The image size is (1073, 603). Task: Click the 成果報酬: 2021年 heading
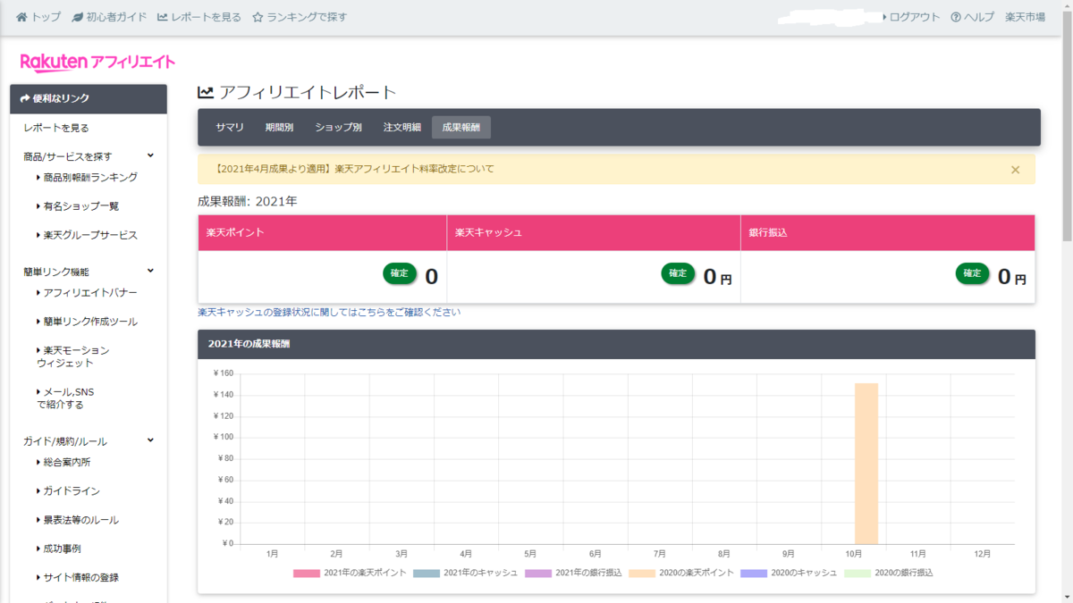[x=248, y=201]
